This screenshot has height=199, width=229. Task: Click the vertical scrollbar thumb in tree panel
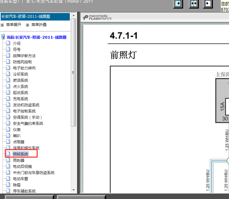pyautogui.click(x=74, y=72)
